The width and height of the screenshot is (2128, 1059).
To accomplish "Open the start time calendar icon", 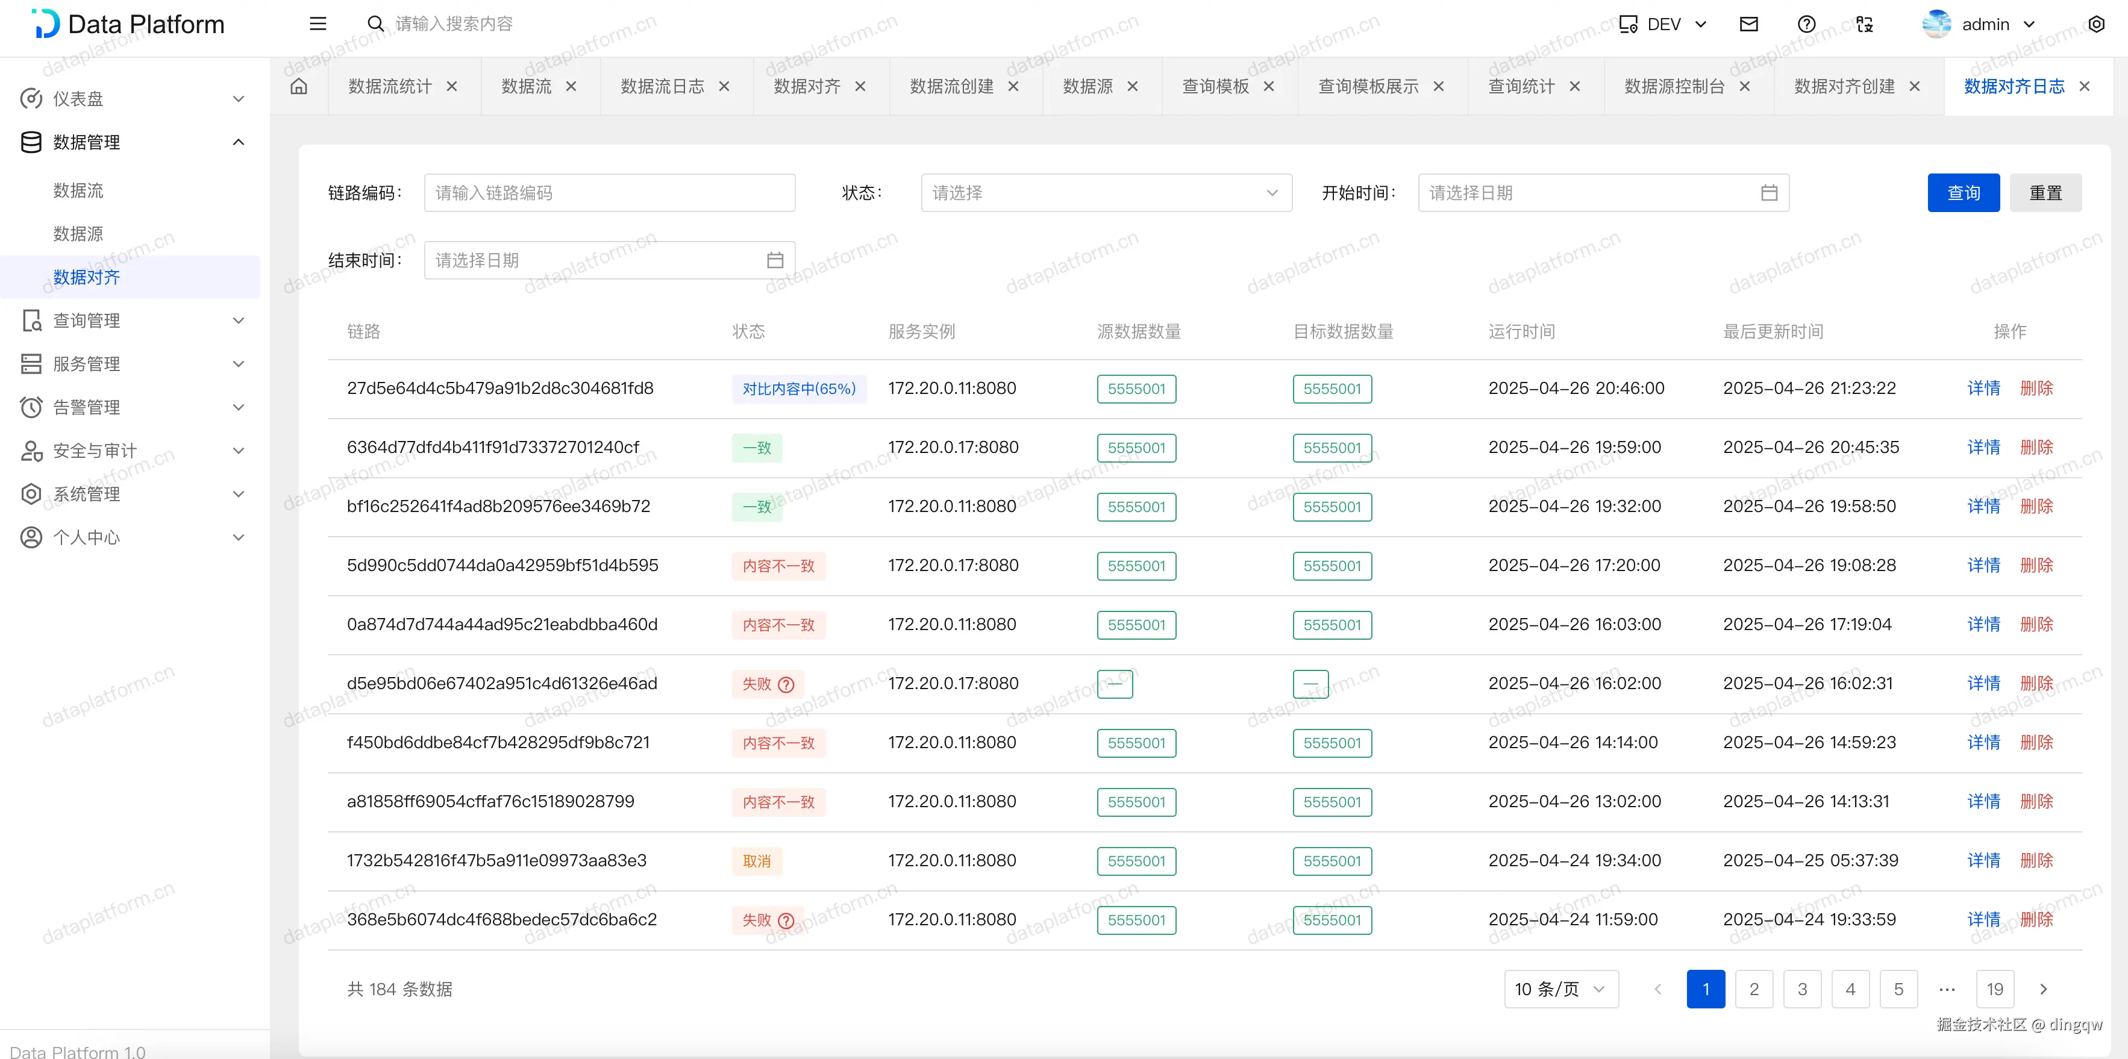I will 1769,193.
